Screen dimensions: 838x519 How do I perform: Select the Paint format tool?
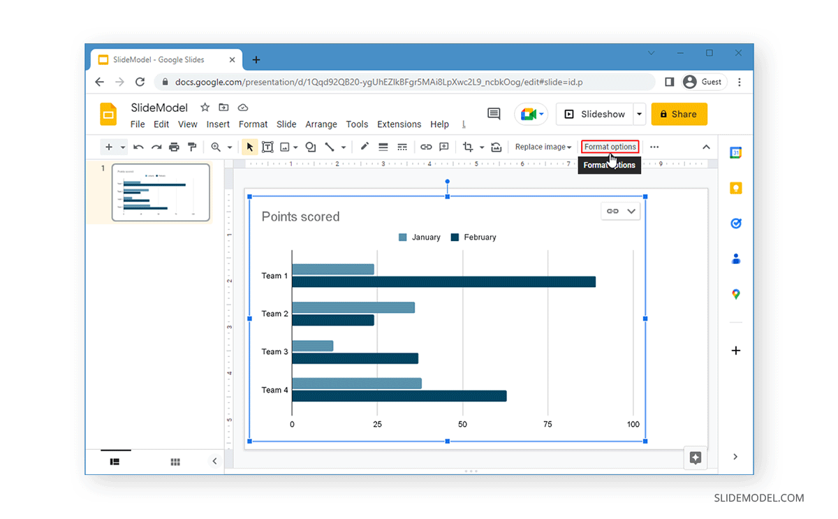(x=192, y=147)
